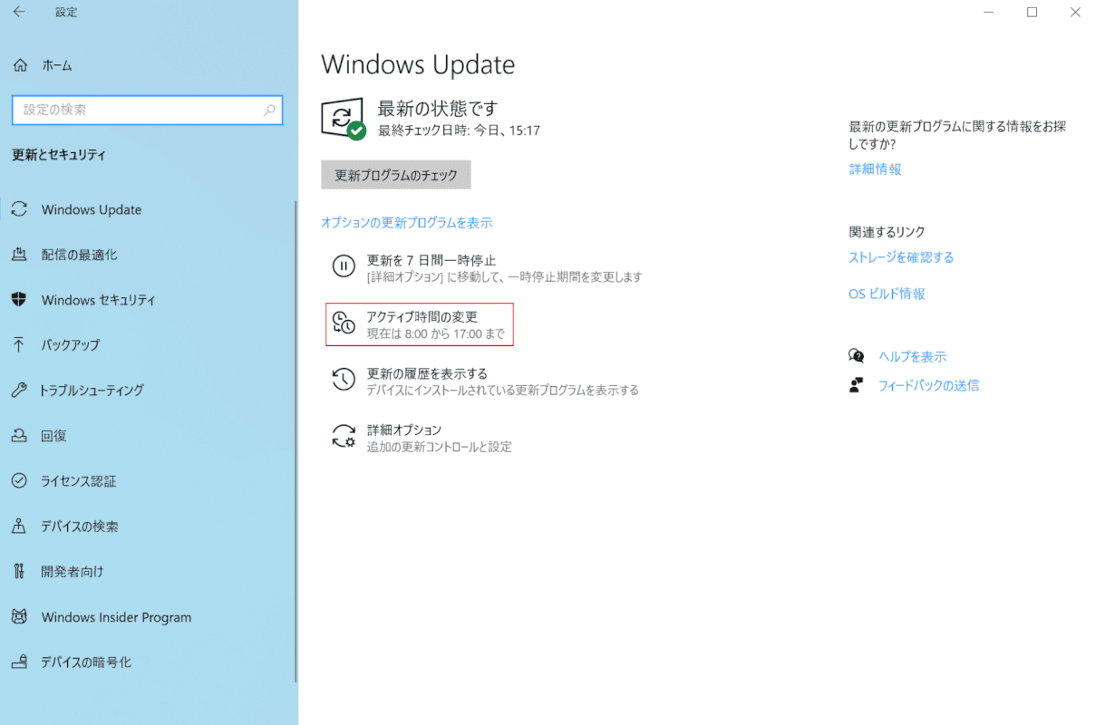This screenshot has width=1095, height=725.
Task: Select Windows Update in the sidebar
Action: point(92,209)
